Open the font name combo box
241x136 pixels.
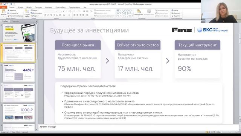click(x=50, y=11)
